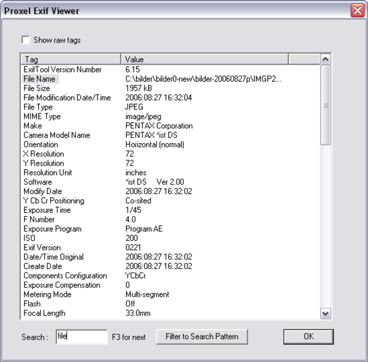
Task: Click the OK button
Action: click(308, 336)
